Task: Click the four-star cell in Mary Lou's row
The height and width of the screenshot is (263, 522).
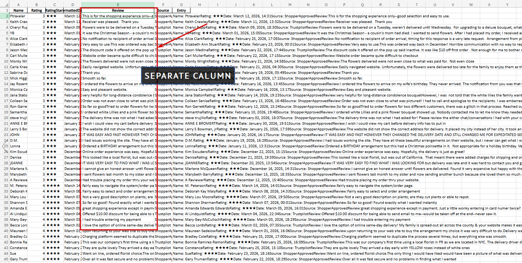Action: point(55,197)
